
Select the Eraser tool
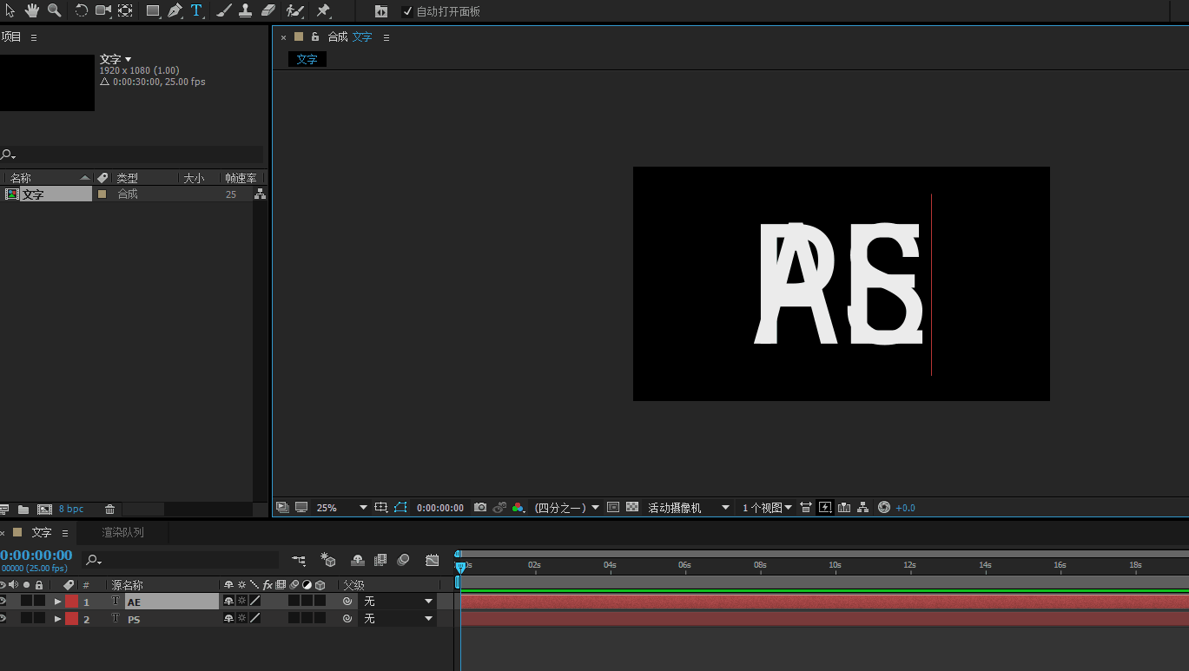coord(268,10)
